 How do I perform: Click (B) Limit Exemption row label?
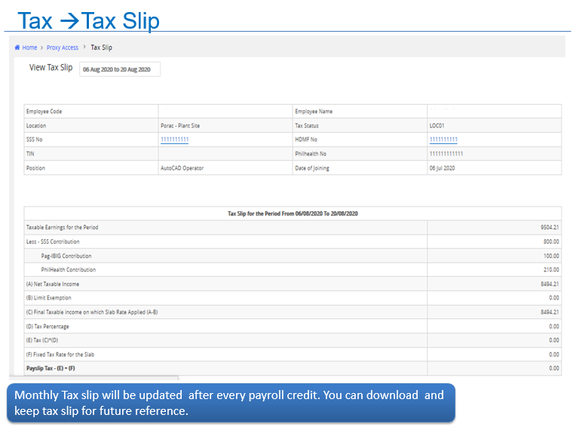48,298
